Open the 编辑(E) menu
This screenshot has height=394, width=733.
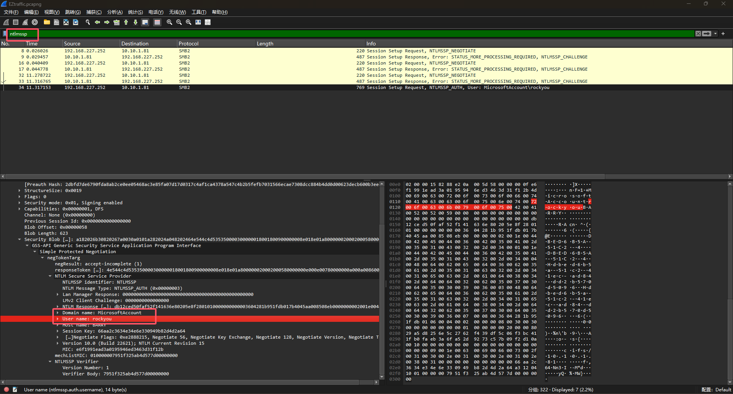tap(31, 12)
